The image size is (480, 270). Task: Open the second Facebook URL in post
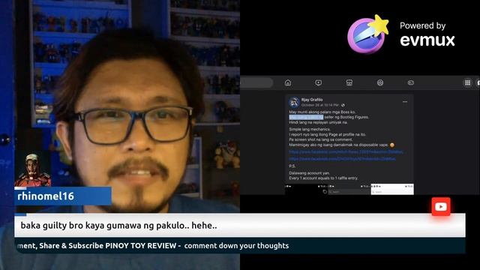tap(342, 159)
